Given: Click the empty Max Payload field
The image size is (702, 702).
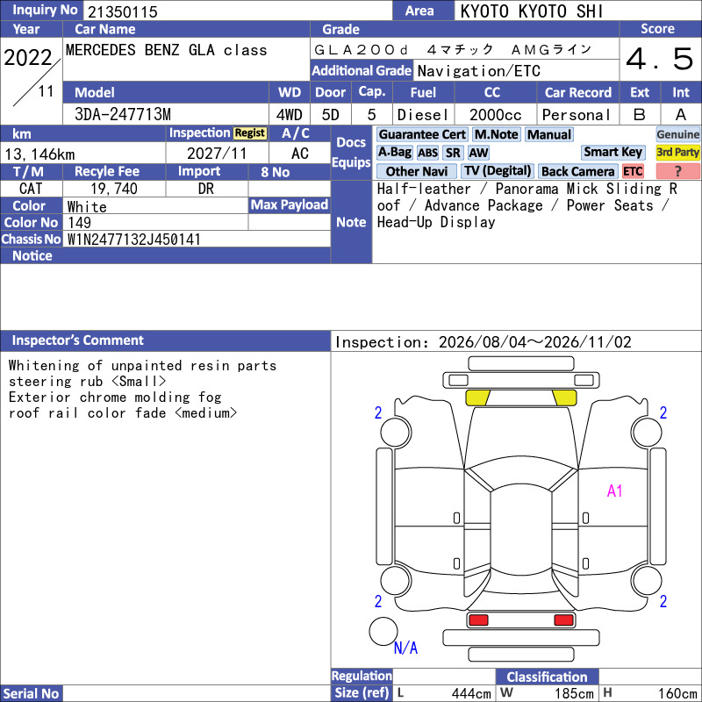Looking at the screenshot, I should click(290, 222).
